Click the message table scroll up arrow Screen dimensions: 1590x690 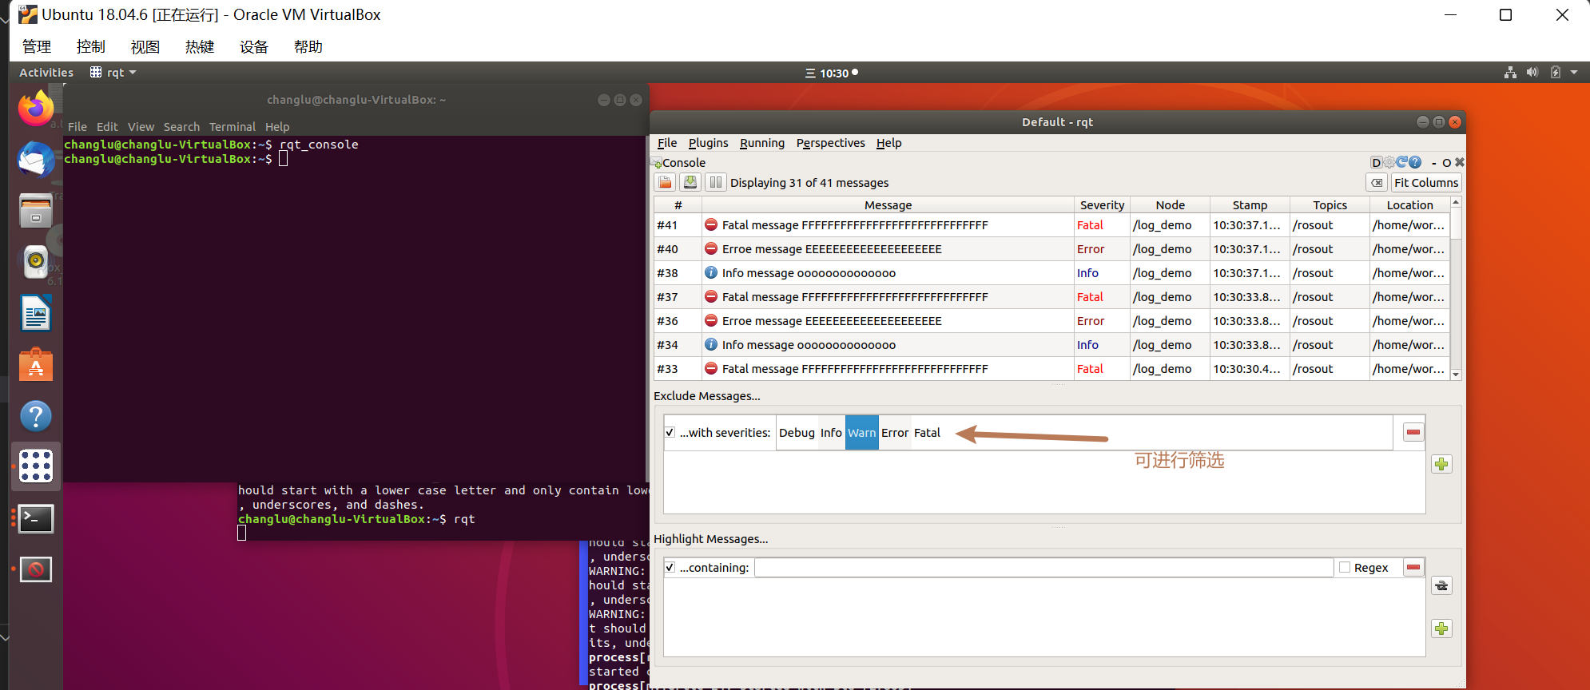(1456, 203)
